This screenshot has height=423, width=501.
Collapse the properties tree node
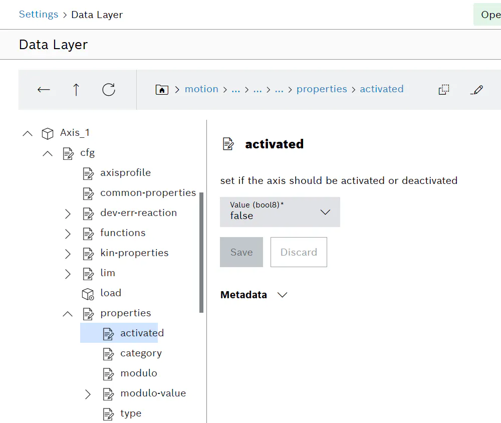[x=68, y=314]
